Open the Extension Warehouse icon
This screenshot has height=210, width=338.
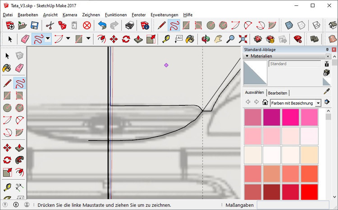click(x=270, y=39)
